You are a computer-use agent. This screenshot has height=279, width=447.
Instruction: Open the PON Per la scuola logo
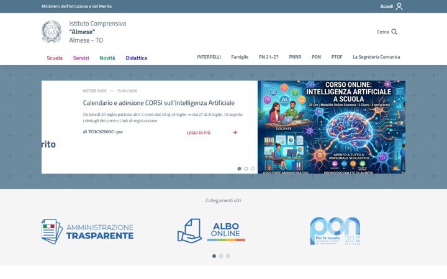[x=335, y=231]
